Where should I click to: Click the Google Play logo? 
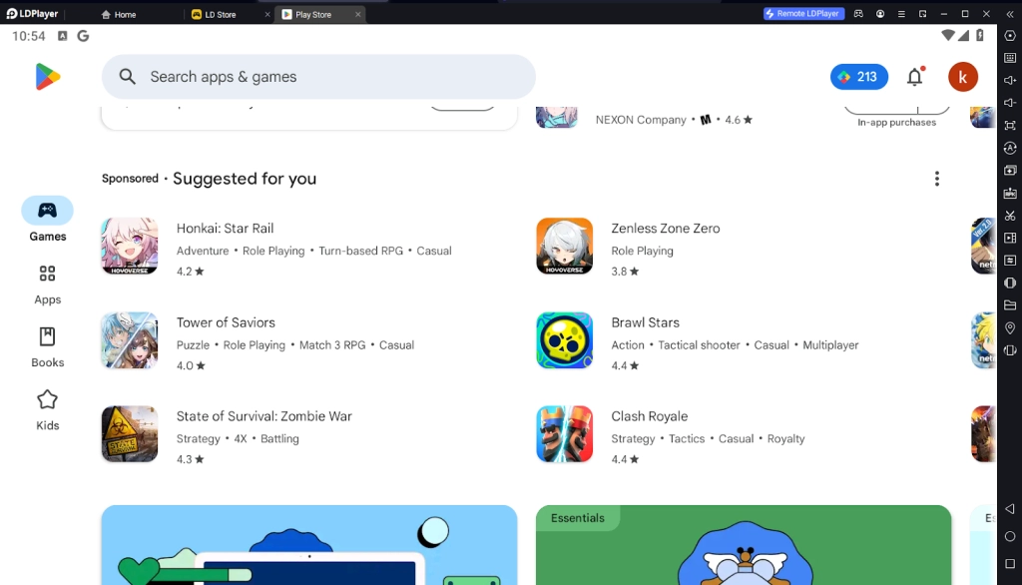click(x=48, y=77)
